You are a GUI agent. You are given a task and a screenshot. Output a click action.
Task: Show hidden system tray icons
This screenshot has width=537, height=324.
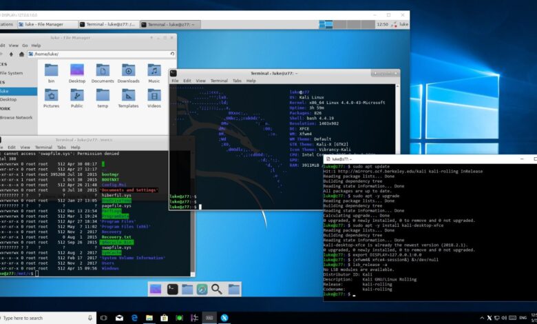(x=482, y=318)
